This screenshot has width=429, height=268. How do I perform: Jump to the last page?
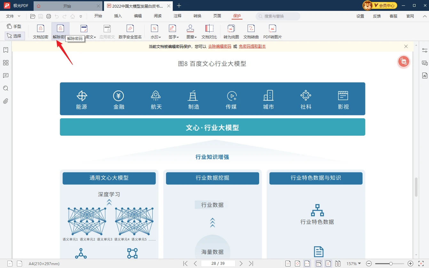coord(251,264)
